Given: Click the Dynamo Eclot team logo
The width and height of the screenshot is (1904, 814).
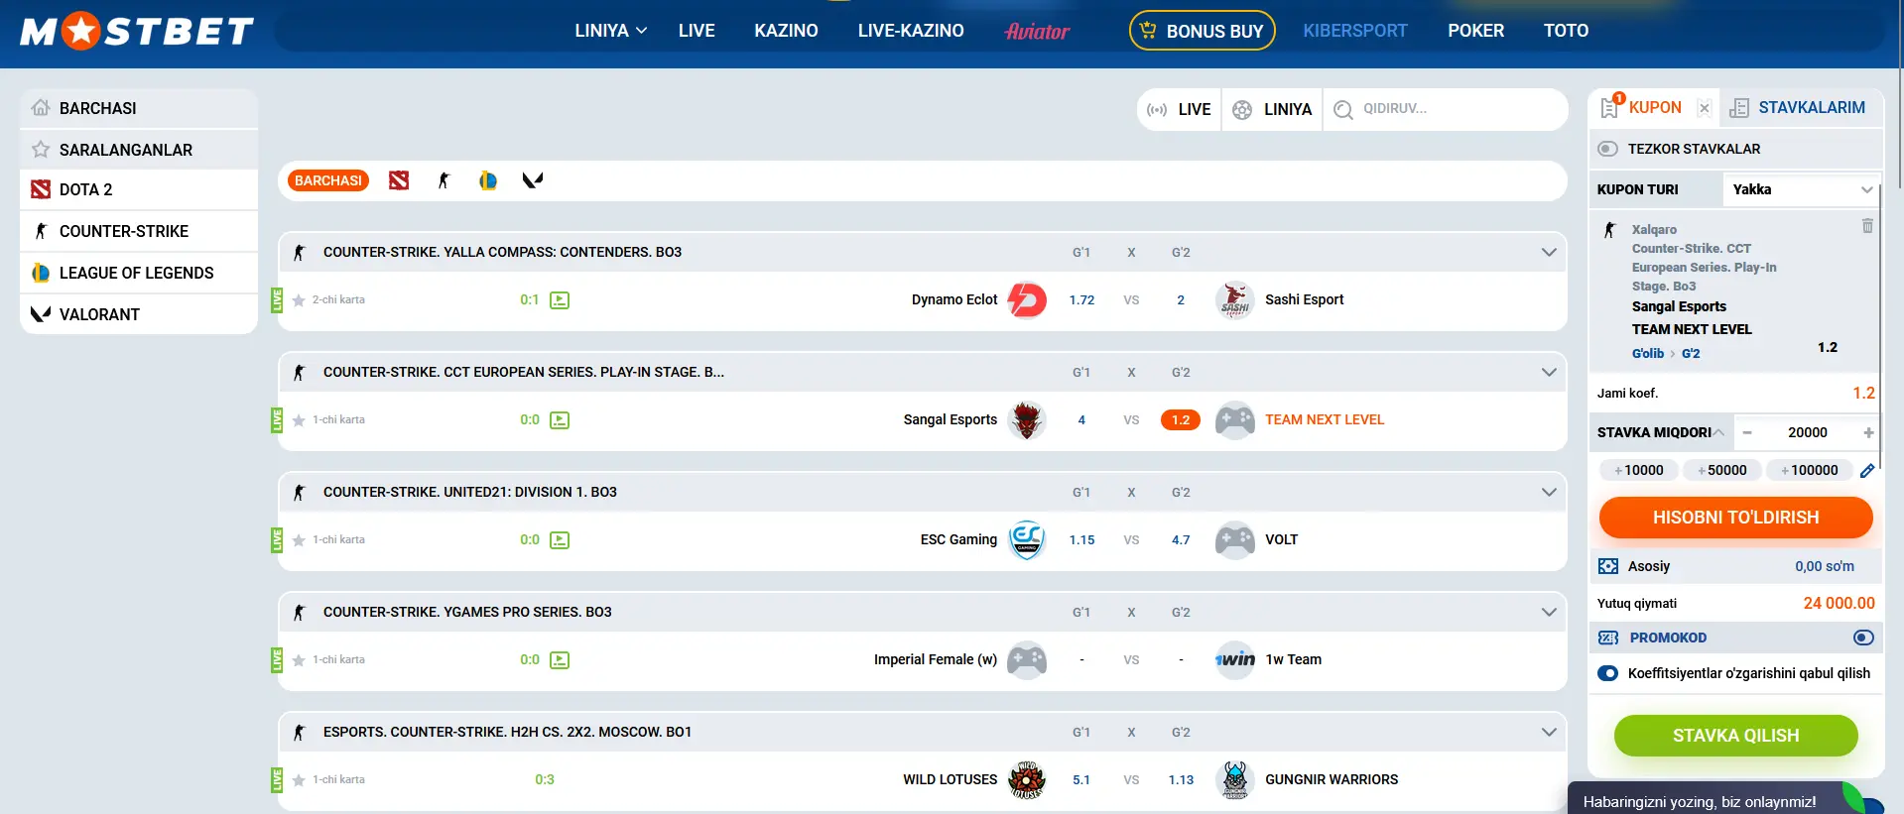Looking at the screenshot, I should [x=1027, y=300].
